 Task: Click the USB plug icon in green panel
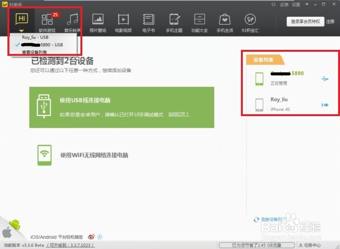44,106
